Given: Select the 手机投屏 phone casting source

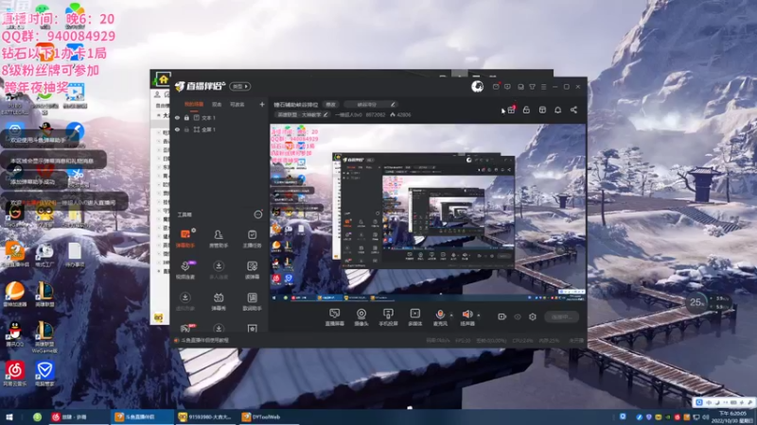Looking at the screenshot, I should [x=388, y=317].
